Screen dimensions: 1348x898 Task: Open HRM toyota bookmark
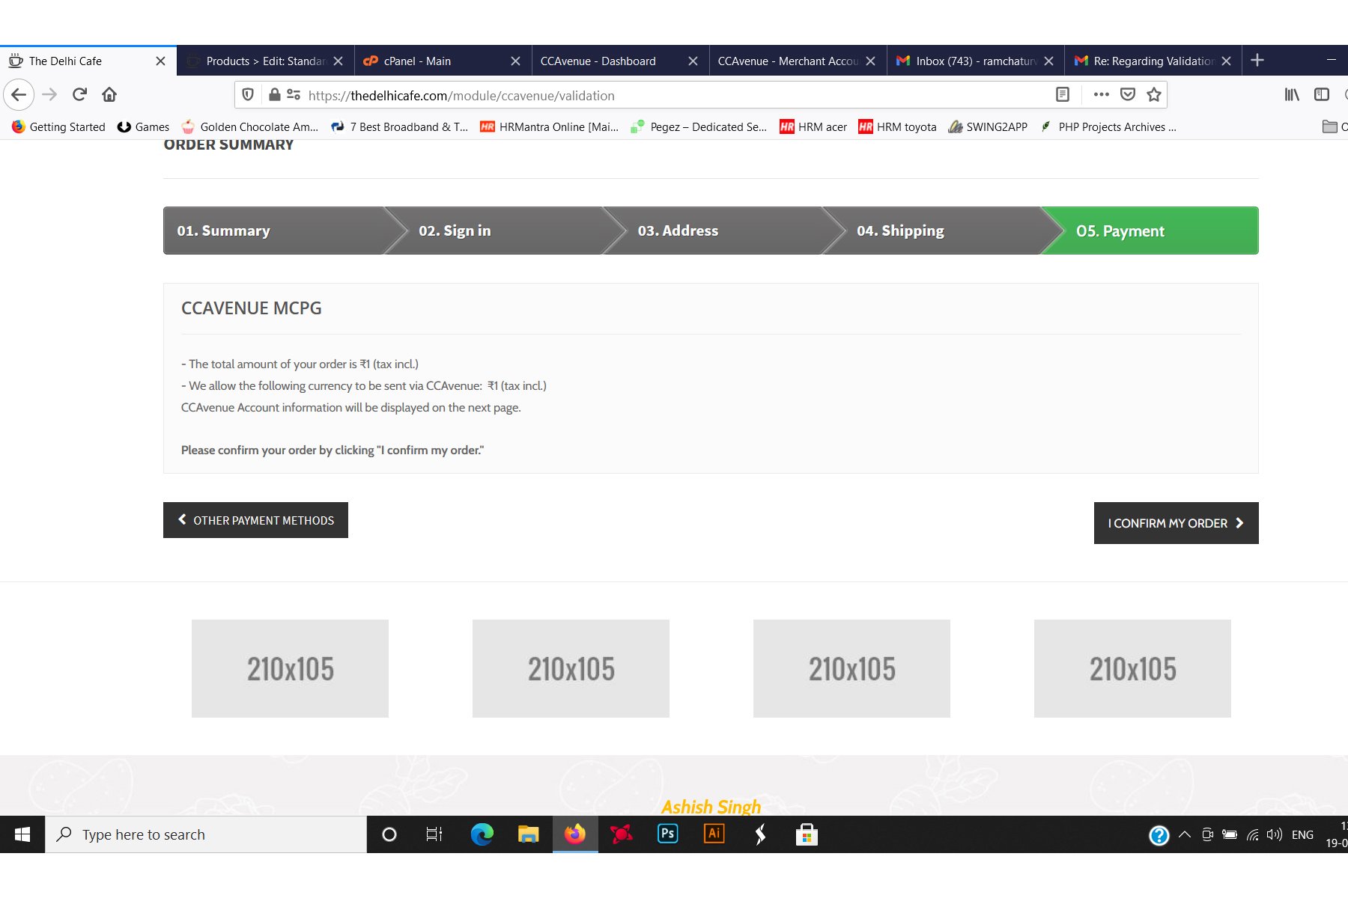[897, 126]
